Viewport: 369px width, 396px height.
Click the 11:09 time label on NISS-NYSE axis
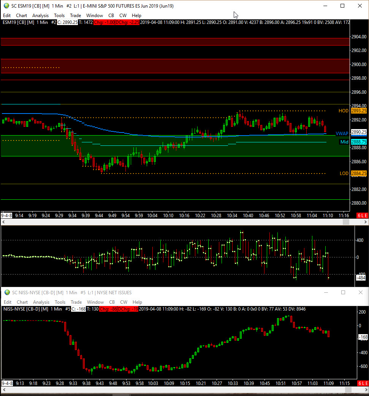(x=328, y=383)
